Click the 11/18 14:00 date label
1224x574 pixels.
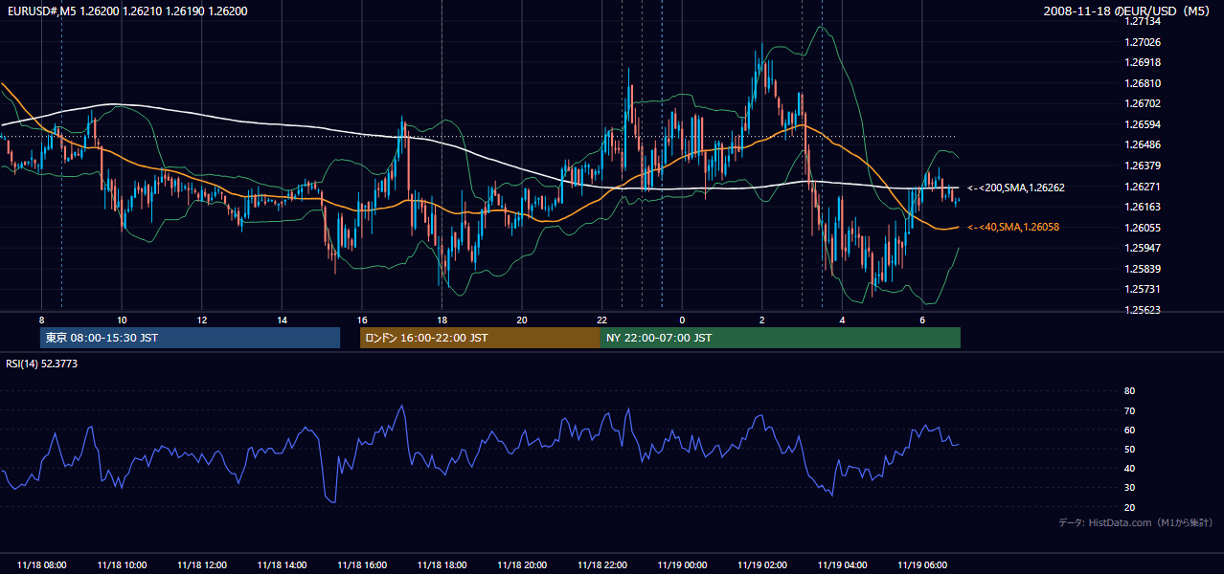tap(282, 565)
